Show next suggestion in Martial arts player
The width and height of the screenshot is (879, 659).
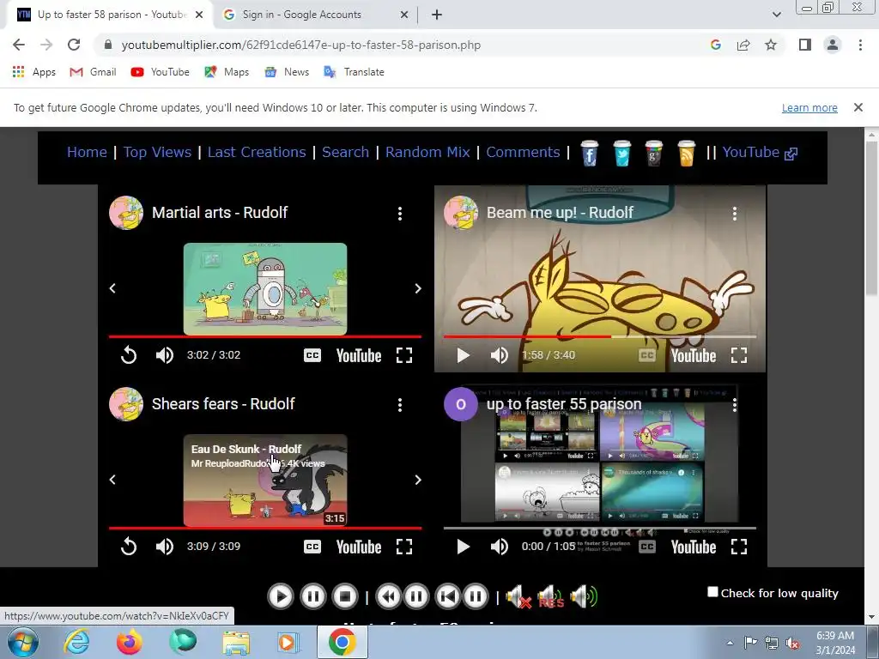pyautogui.click(x=418, y=288)
